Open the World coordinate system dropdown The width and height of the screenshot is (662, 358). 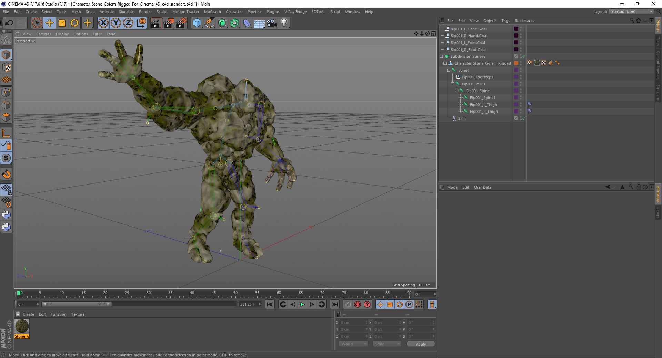pos(353,344)
